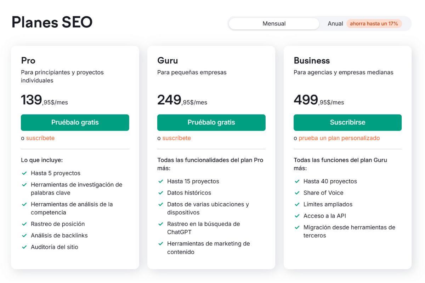Click checkmark next to Rastreo de posición
Screen dimensions: 425x283
tap(24, 224)
